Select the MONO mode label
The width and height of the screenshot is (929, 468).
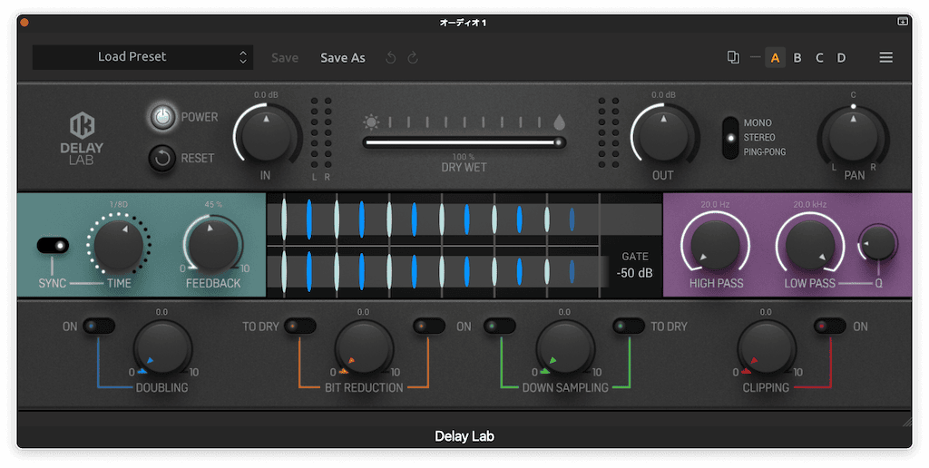758,122
